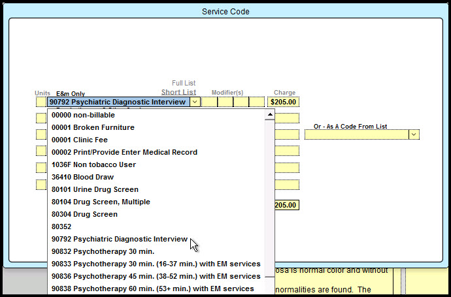The height and width of the screenshot is (297, 451).
Task: Choose 36410 Blood Draw code
Action: point(82,177)
